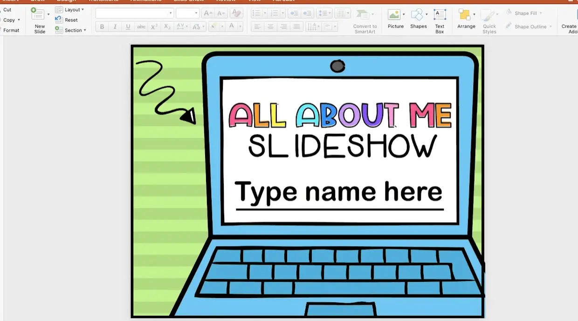Click the Superscript button

pyautogui.click(x=154, y=27)
